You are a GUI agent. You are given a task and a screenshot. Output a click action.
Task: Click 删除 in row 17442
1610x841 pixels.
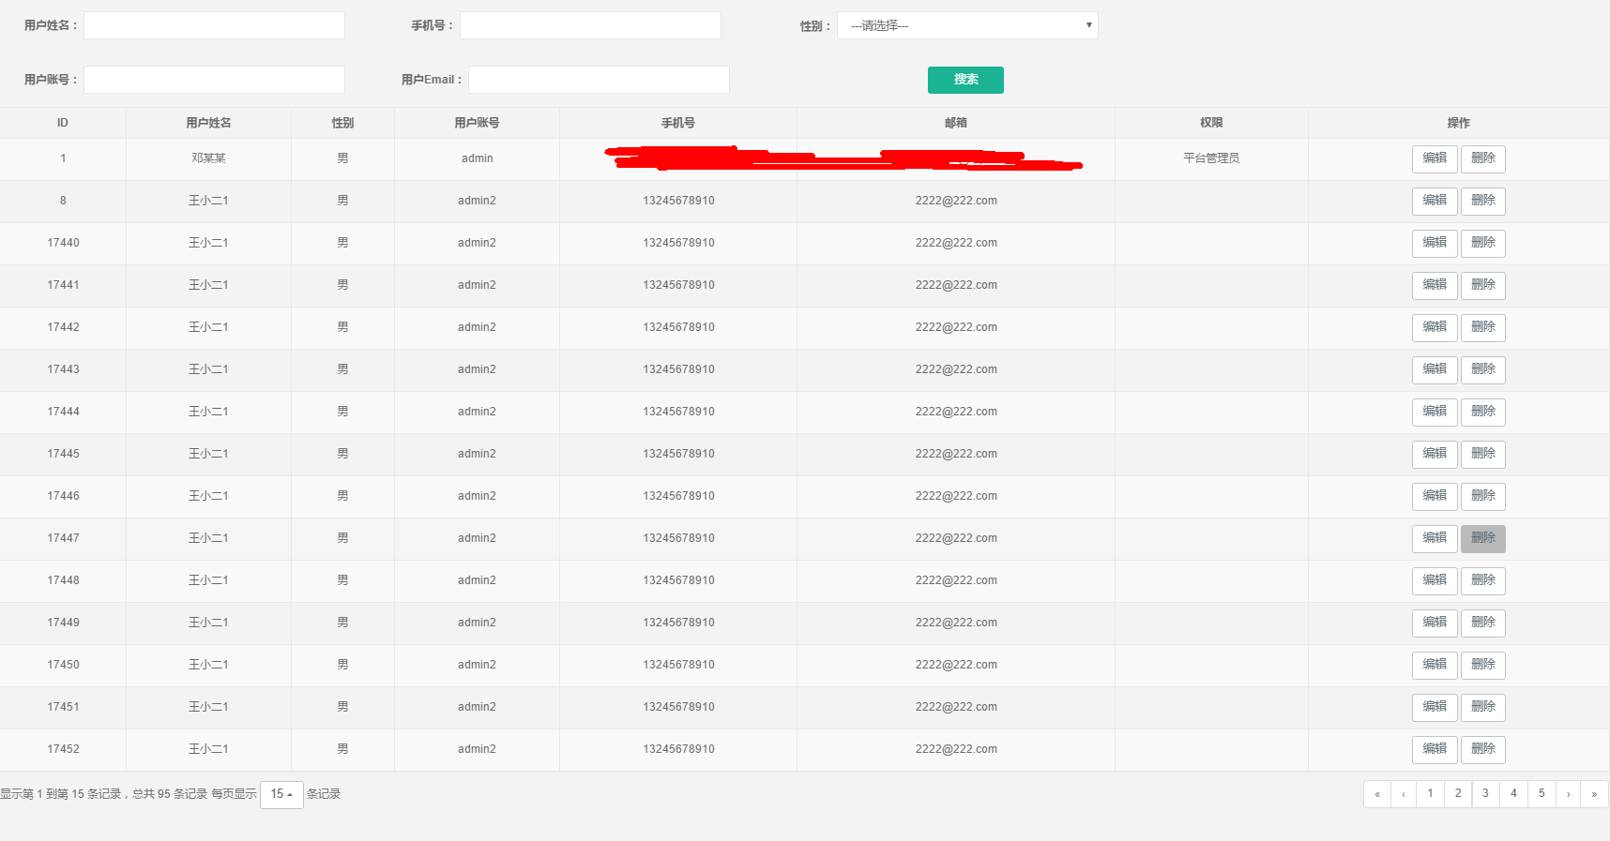pyautogui.click(x=1483, y=327)
